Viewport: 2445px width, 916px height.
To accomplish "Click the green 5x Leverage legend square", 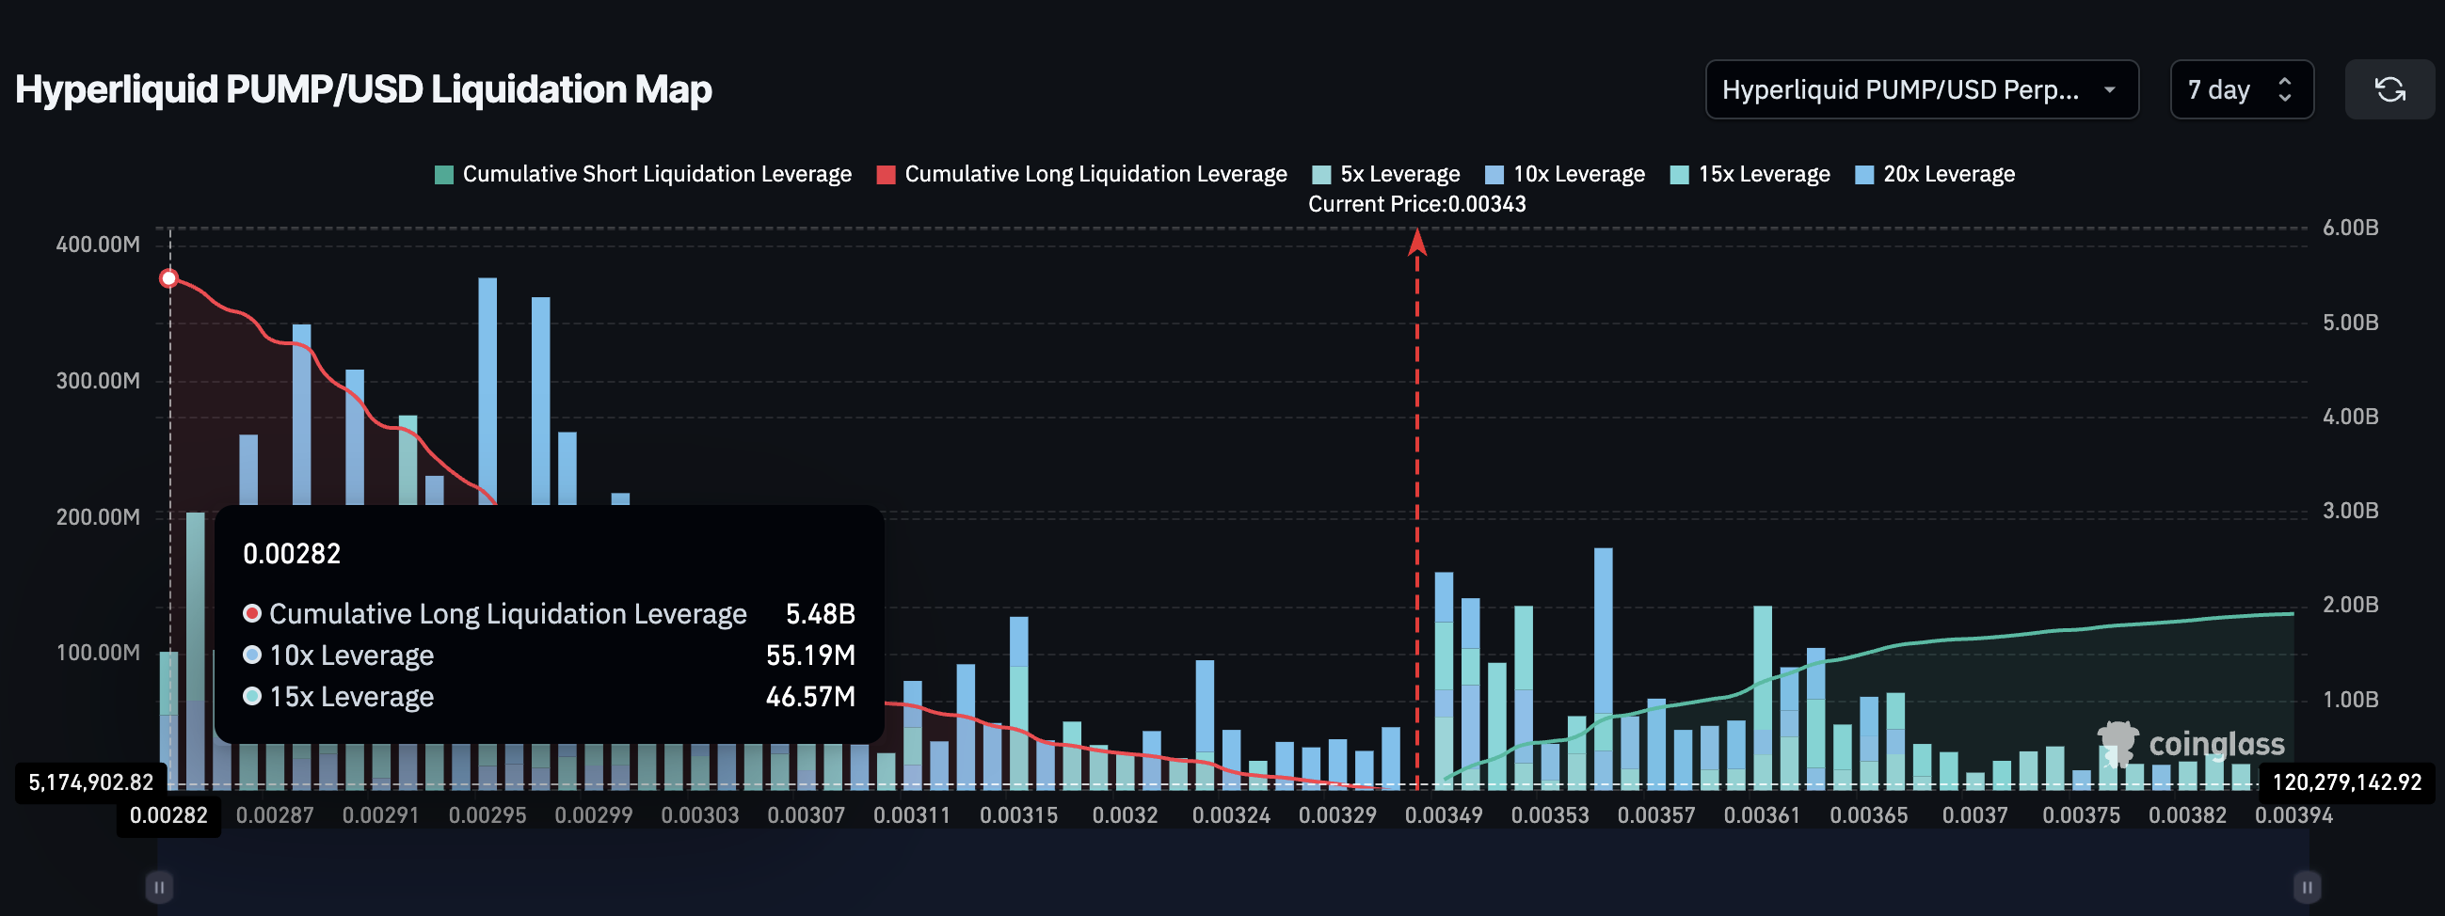I will coord(1321,174).
